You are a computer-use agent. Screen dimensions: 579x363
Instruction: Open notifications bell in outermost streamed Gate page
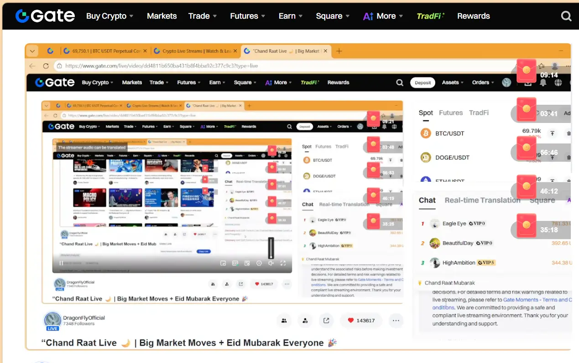[543, 82]
